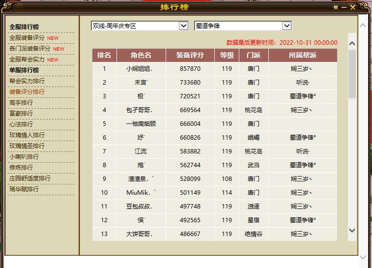Minimize the 排行榜 window
Image resolution: width=372 pixels, height=268 pixels.
pyautogui.click(x=344, y=7)
